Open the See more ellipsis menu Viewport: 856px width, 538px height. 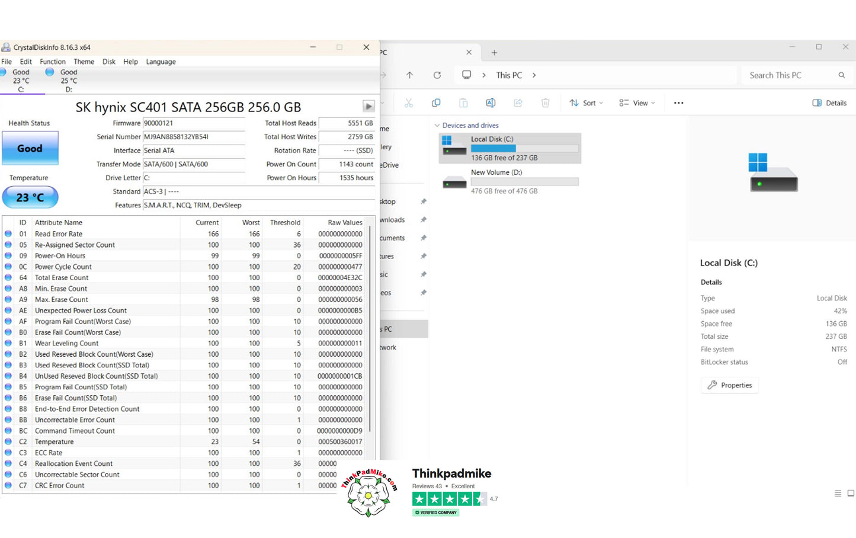tap(679, 103)
